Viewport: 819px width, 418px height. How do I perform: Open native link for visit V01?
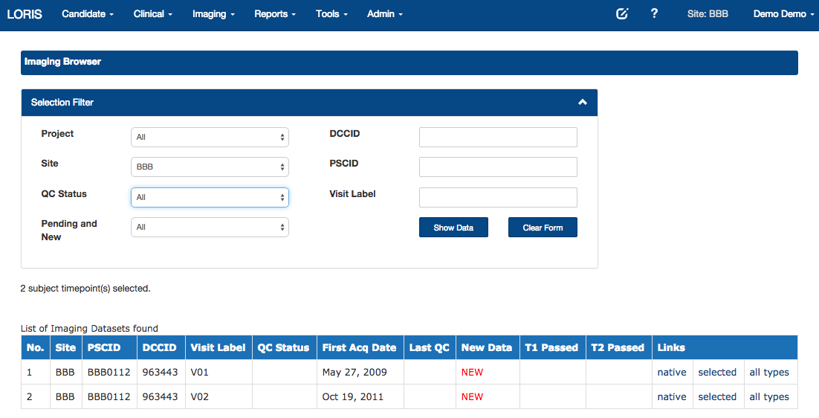[x=671, y=372]
